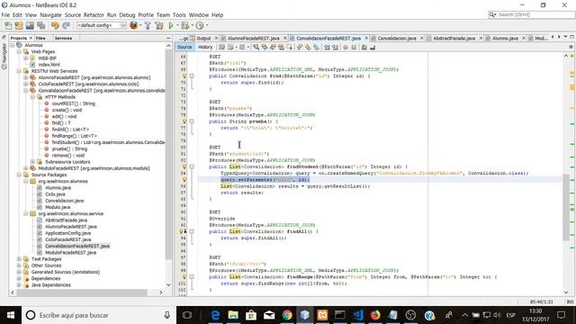
Task: Open the Refactor menu
Action: pyautogui.click(x=94, y=15)
